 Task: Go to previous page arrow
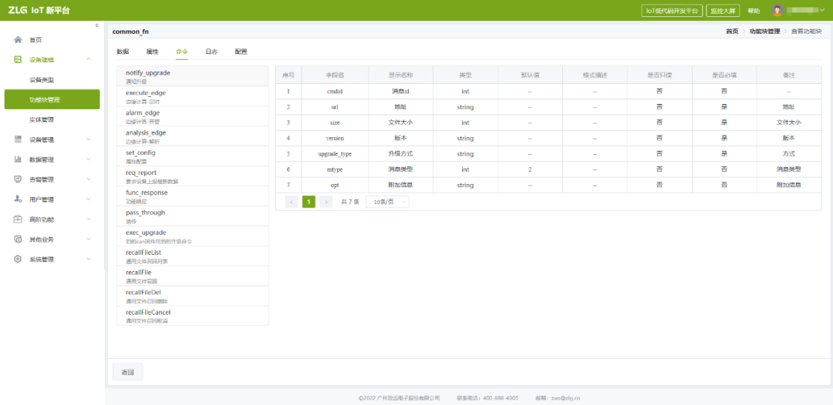292,202
